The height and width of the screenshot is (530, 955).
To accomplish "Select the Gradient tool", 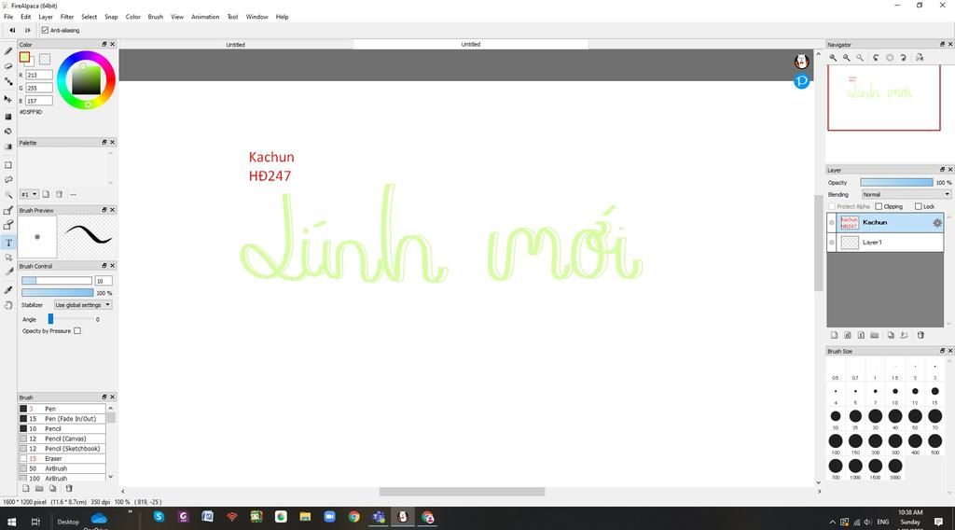I will tap(8, 146).
